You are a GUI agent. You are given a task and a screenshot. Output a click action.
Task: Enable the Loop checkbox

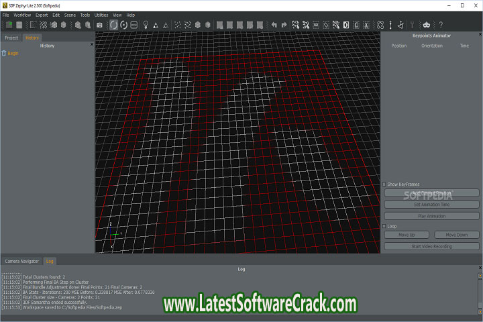pyautogui.click(x=384, y=226)
